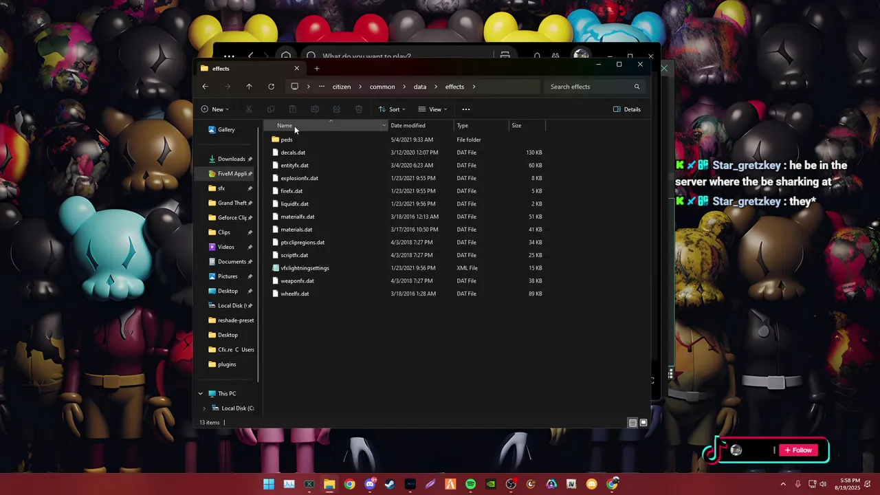880x495 pixels.
Task: Sort by Name column header
Action: tap(327, 126)
